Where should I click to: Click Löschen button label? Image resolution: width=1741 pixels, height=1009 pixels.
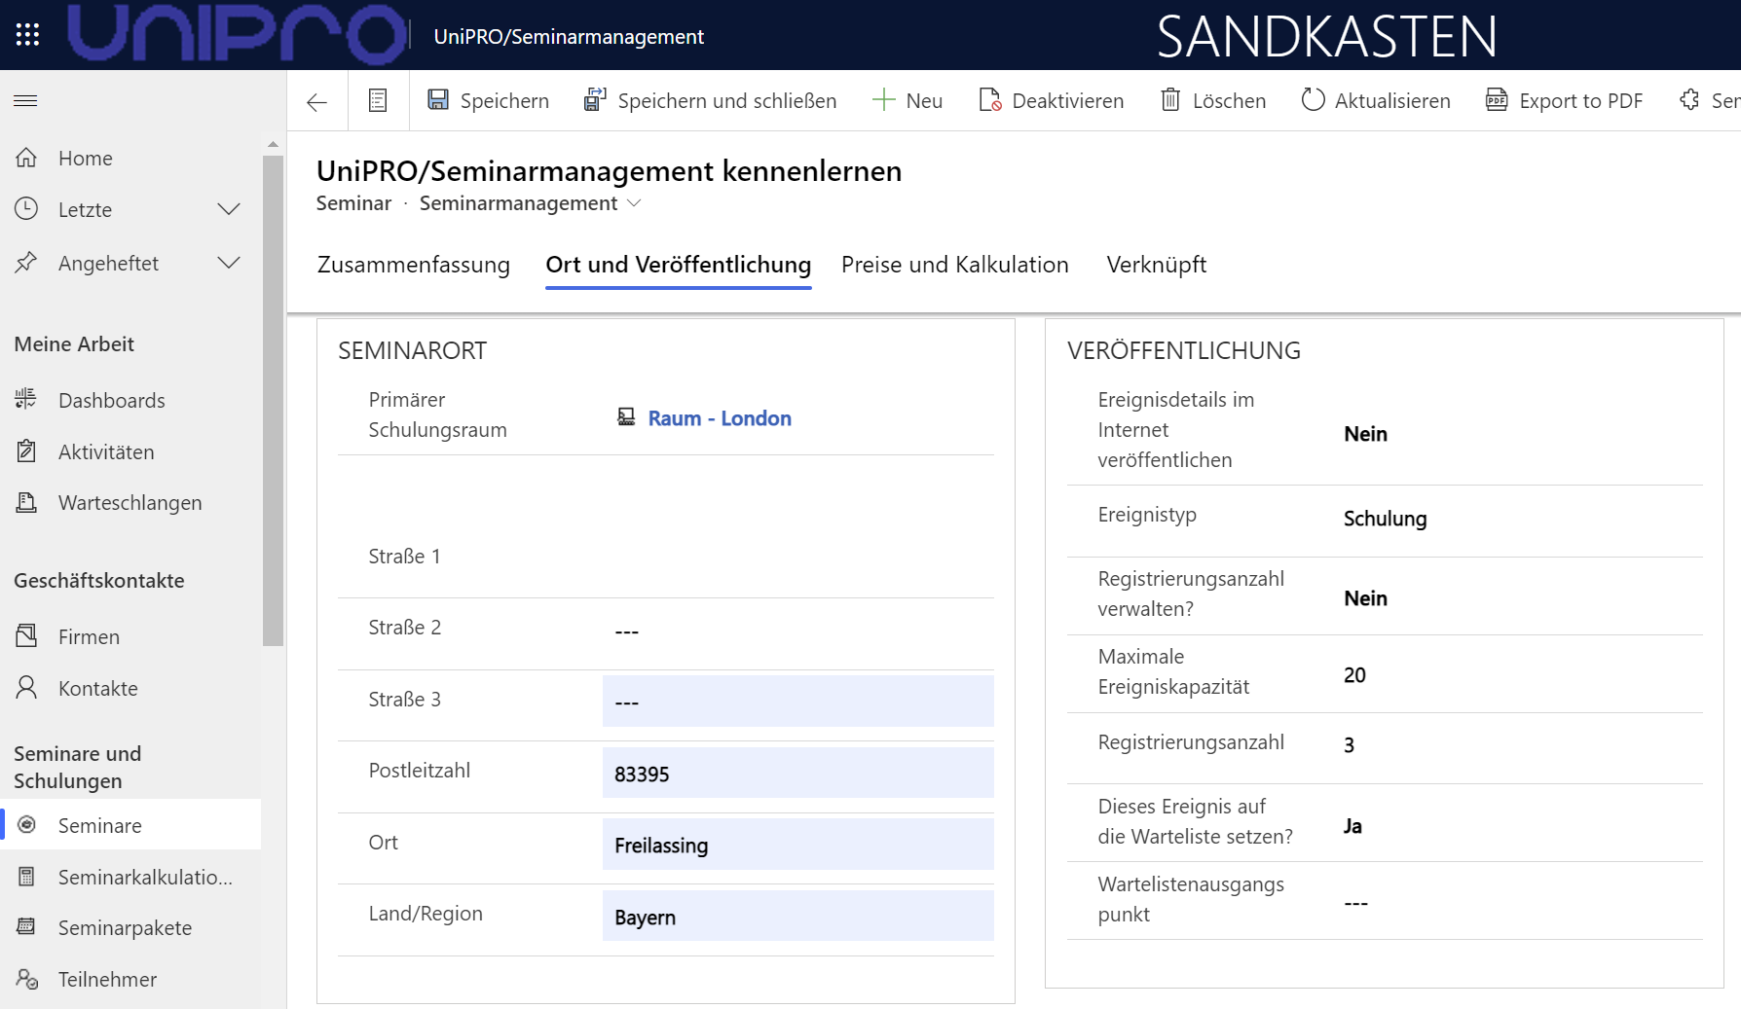click(x=1229, y=100)
